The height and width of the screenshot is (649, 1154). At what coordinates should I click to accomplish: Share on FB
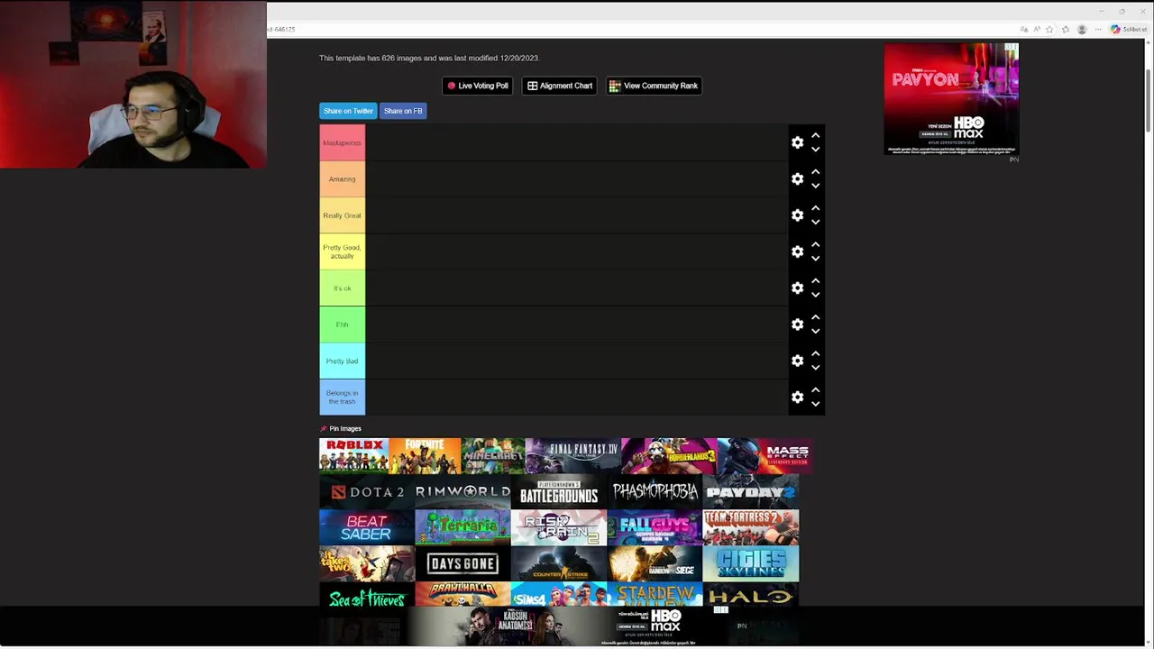point(403,111)
